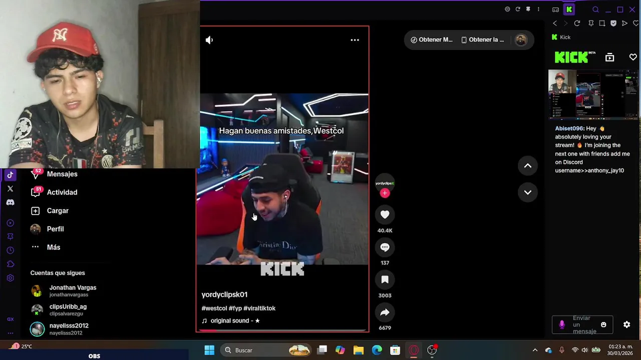Open History clock icon in Opera sidebar
The width and height of the screenshot is (641, 360).
click(10, 250)
